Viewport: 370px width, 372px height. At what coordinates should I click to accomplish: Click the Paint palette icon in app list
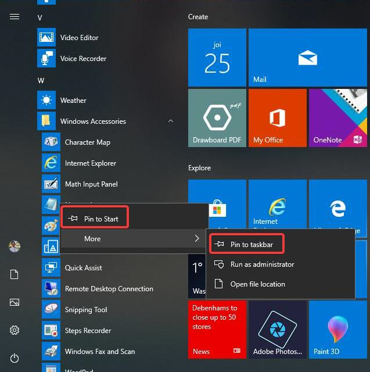click(51, 226)
